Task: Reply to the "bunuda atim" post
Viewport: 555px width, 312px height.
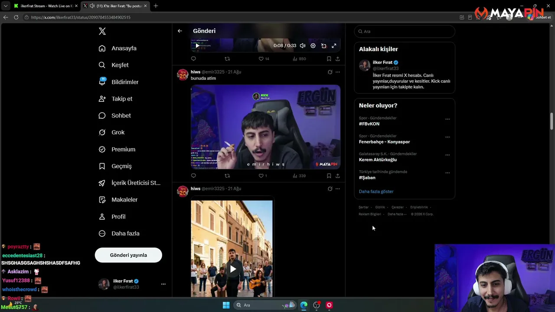Action: (193, 175)
